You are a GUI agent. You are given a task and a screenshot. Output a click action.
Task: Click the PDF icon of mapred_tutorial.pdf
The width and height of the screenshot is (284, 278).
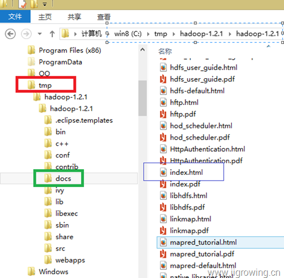click(163, 254)
